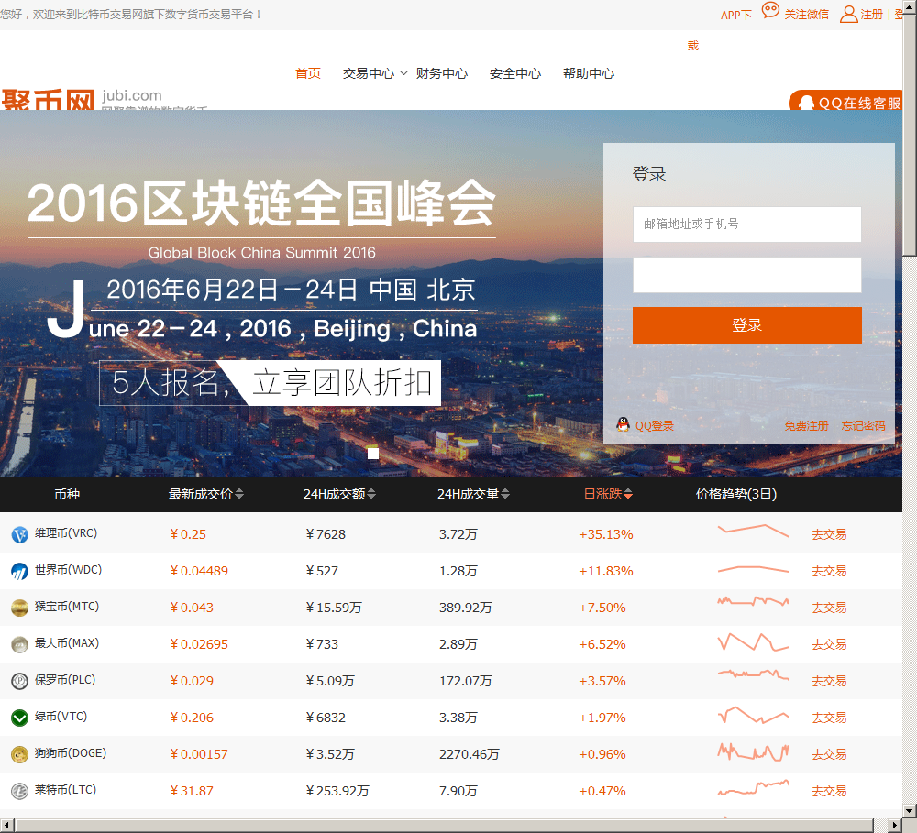Click the 5人报名 team discount banner
This screenshot has width=917, height=833.
pos(271,383)
